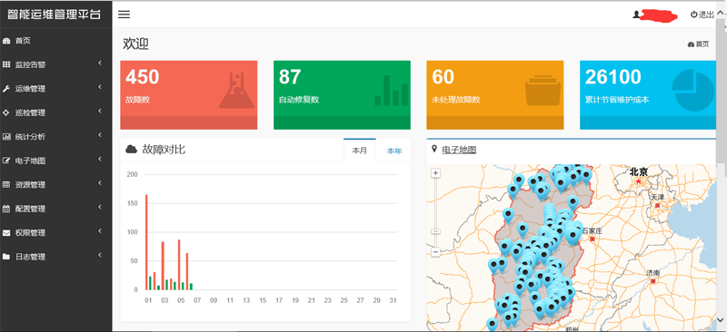The image size is (727, 332).
Task: Click the user profile icon in the header
Action: (x=636, y=15)
